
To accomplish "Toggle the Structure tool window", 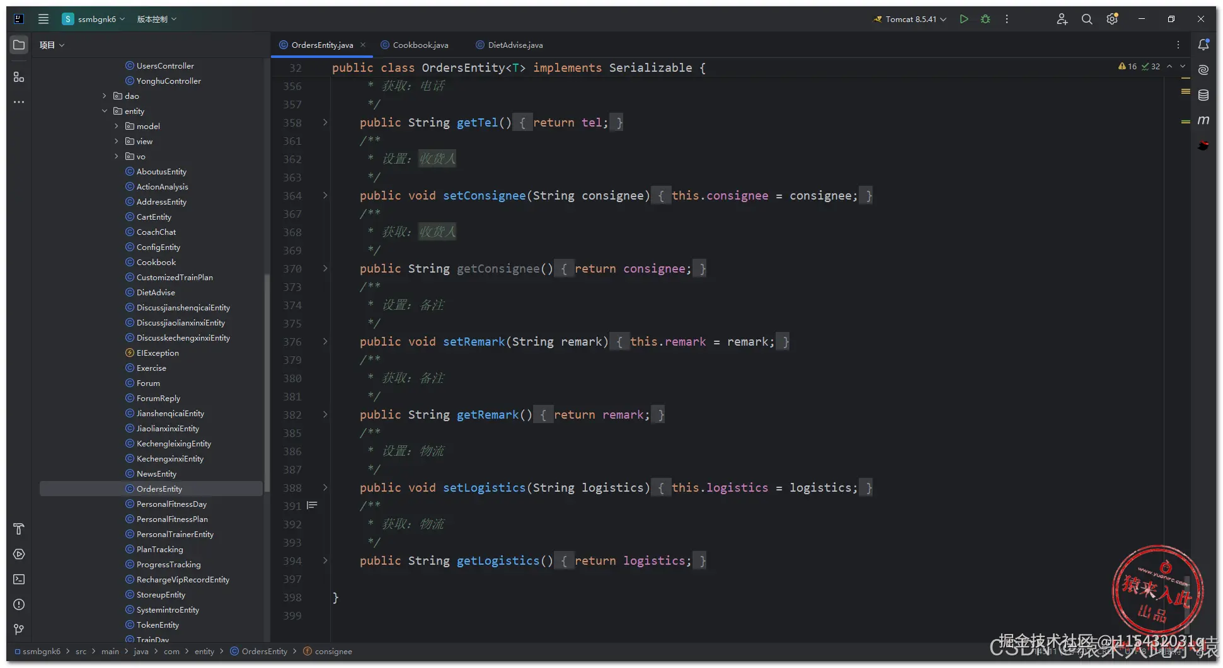I will point(19,77).
